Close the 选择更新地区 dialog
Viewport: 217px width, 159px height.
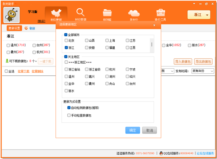coord(154,25)
